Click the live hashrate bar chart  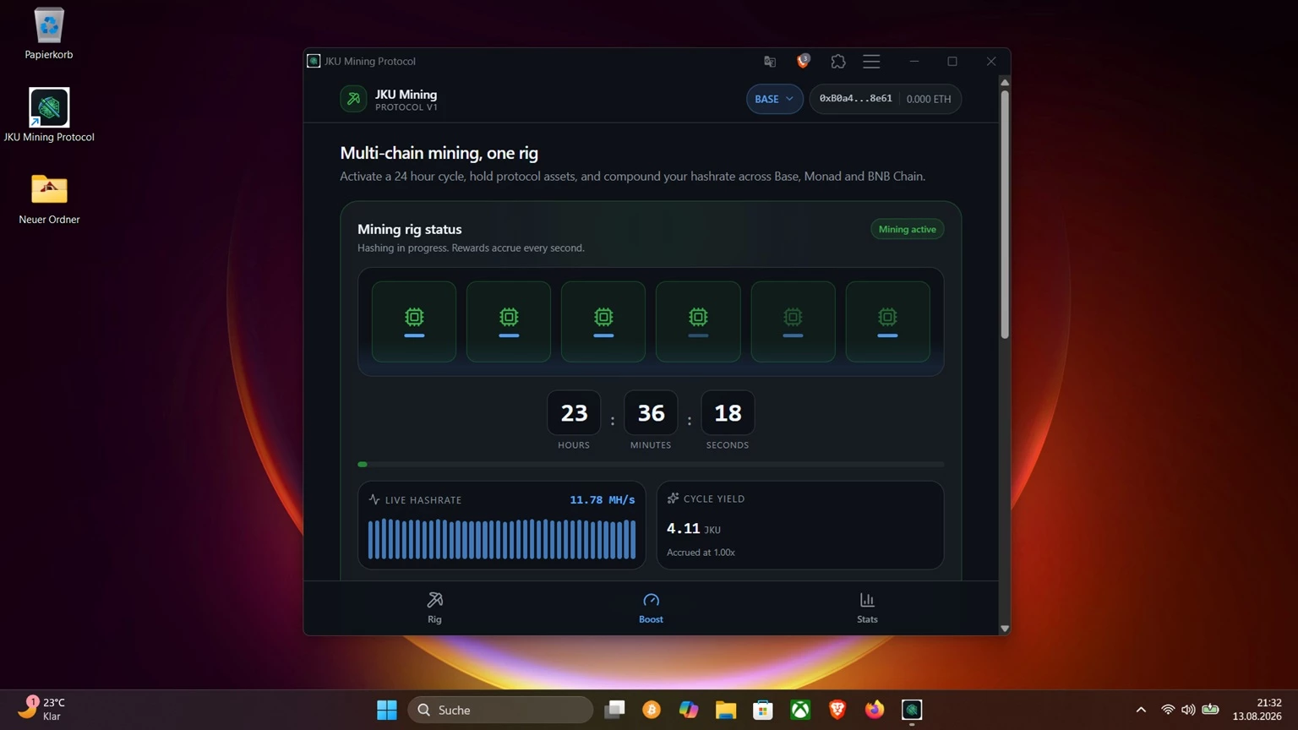pos(502,539)
